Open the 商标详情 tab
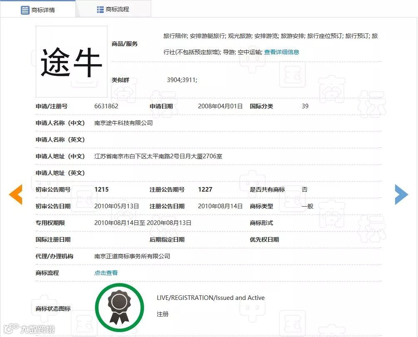Image resolution: width=418 pixels, height=337 pixels. [x=37, y=9]
